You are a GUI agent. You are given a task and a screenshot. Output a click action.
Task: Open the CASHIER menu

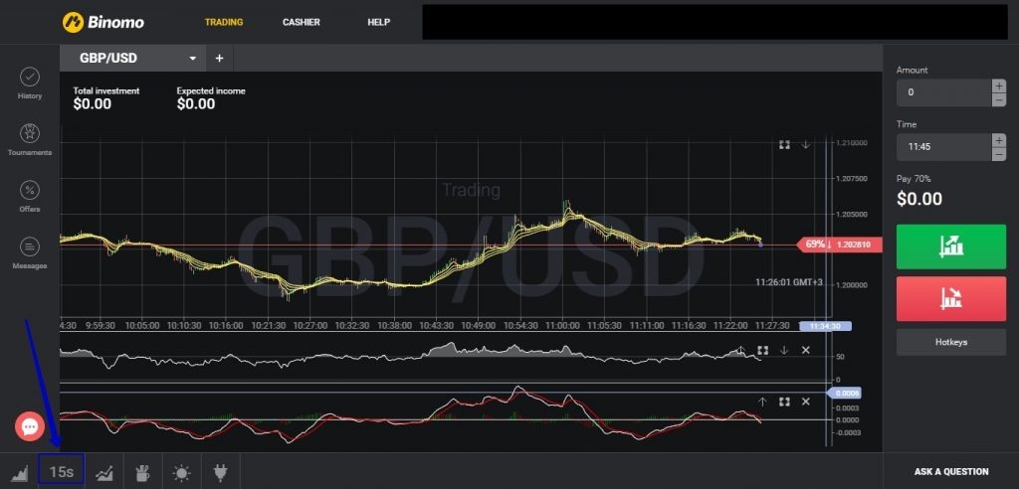click(x=301, y=22)
